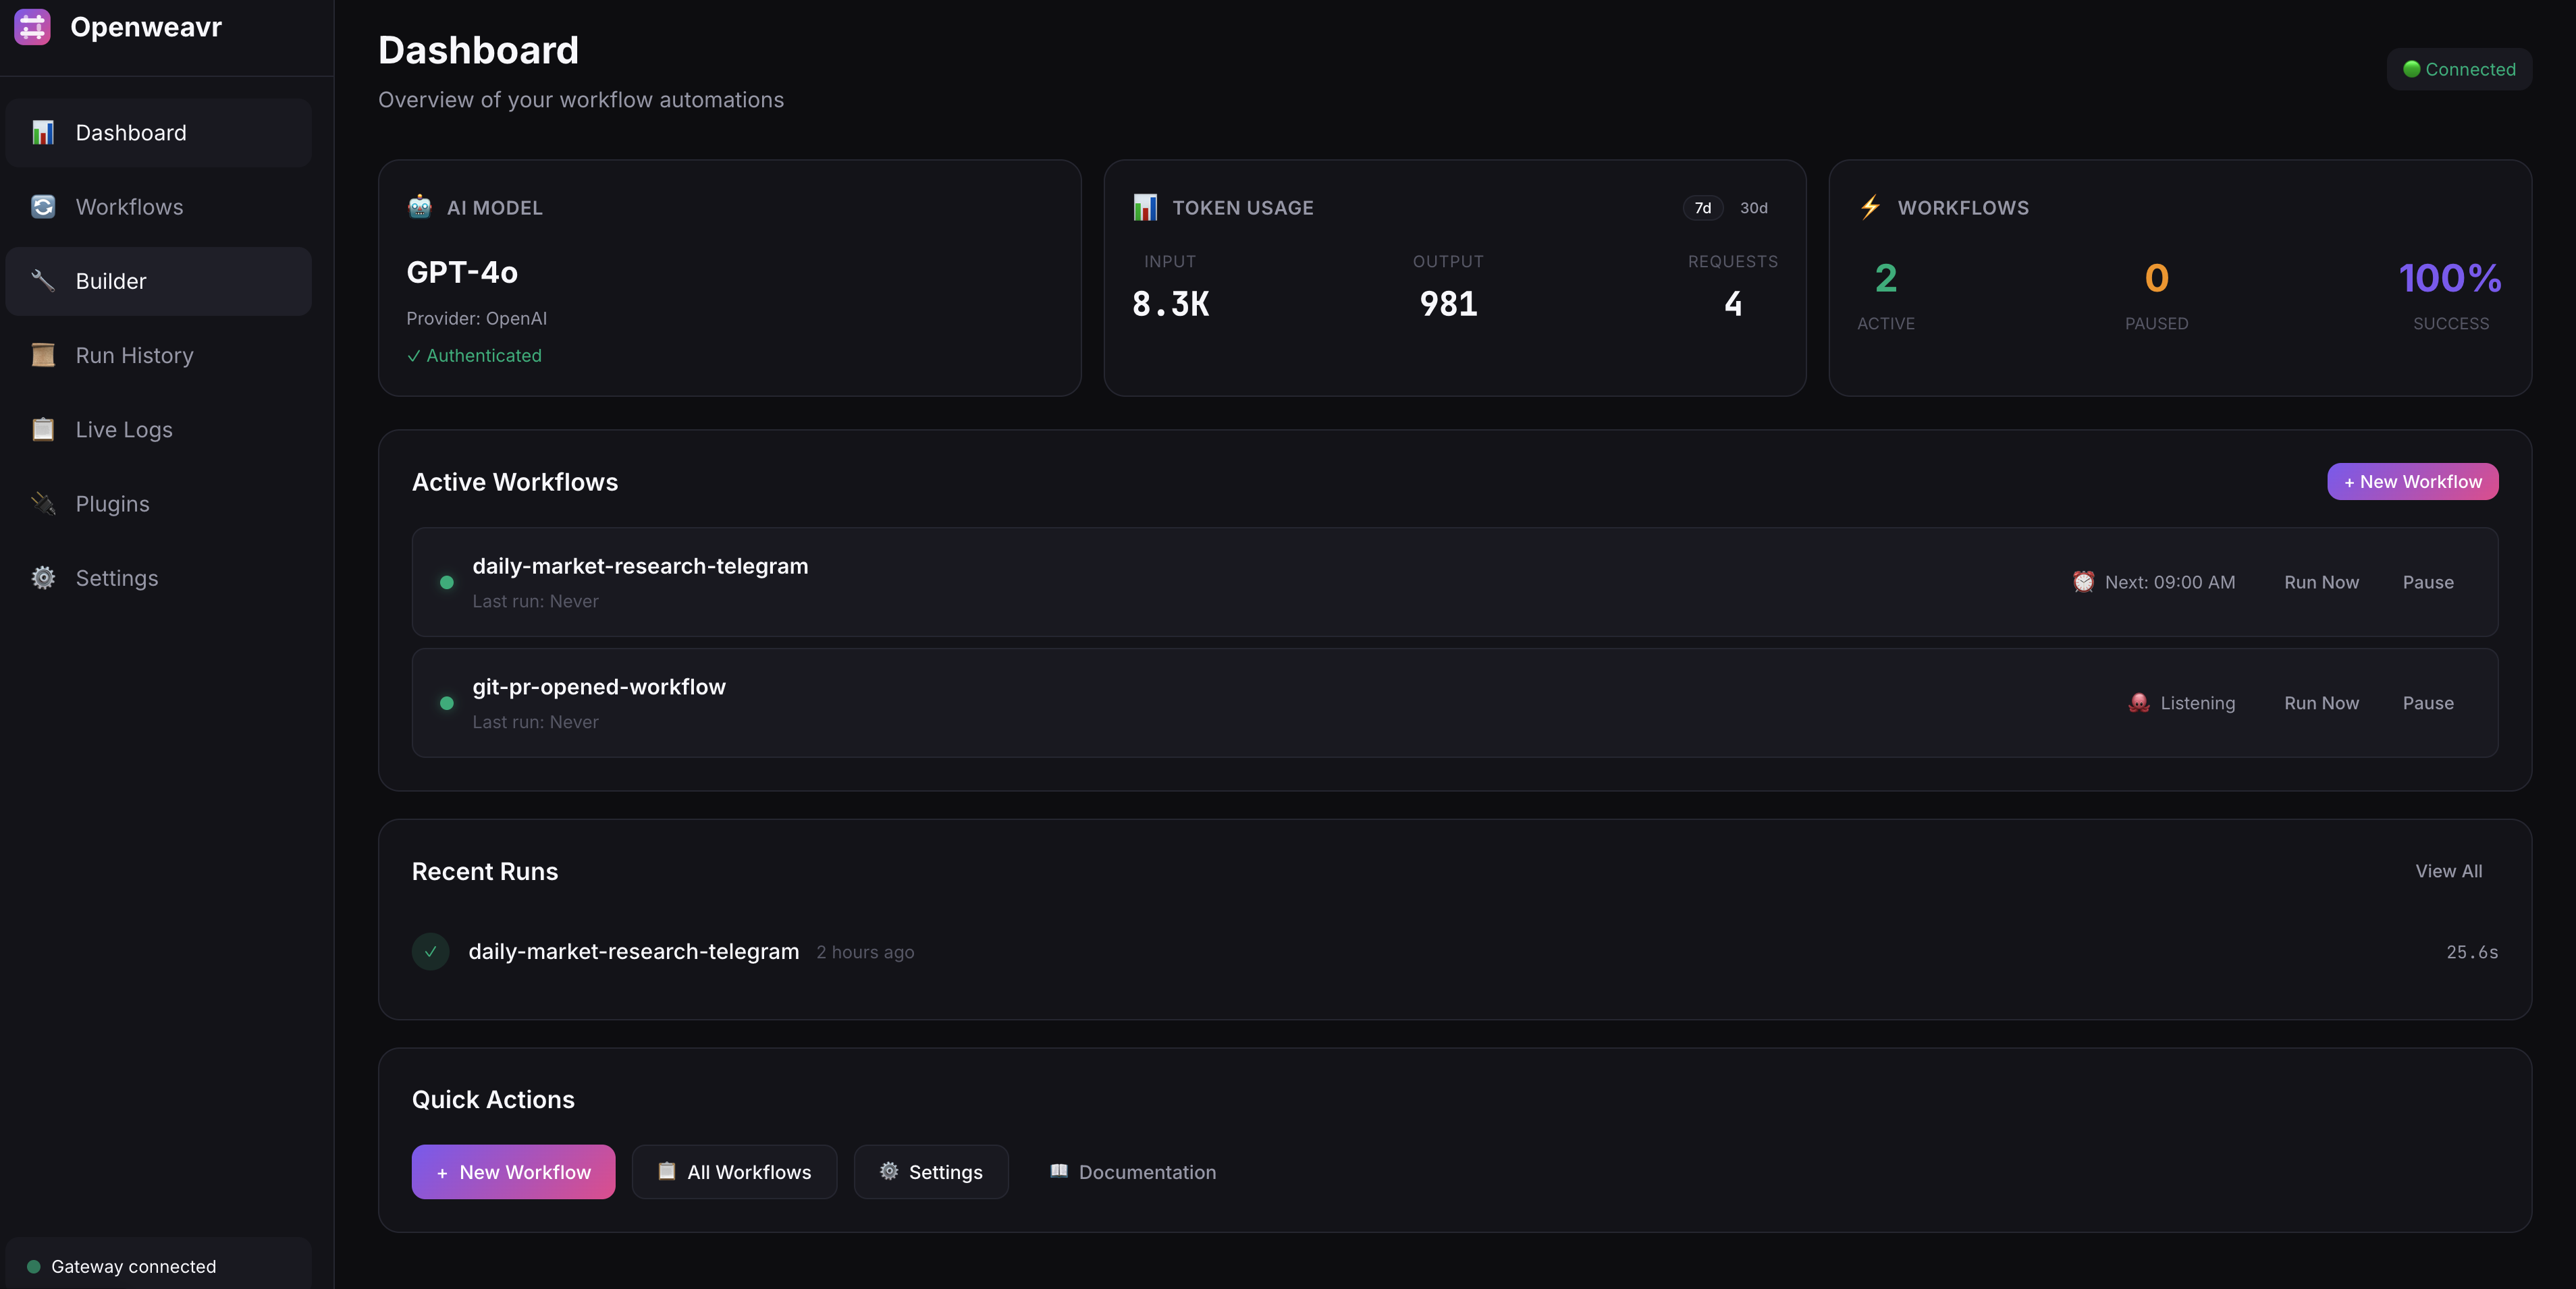This screenshot has height=1289, width=2576.
Task: Pause the git-pr-opened-workflow
Action: (2428, 703)
